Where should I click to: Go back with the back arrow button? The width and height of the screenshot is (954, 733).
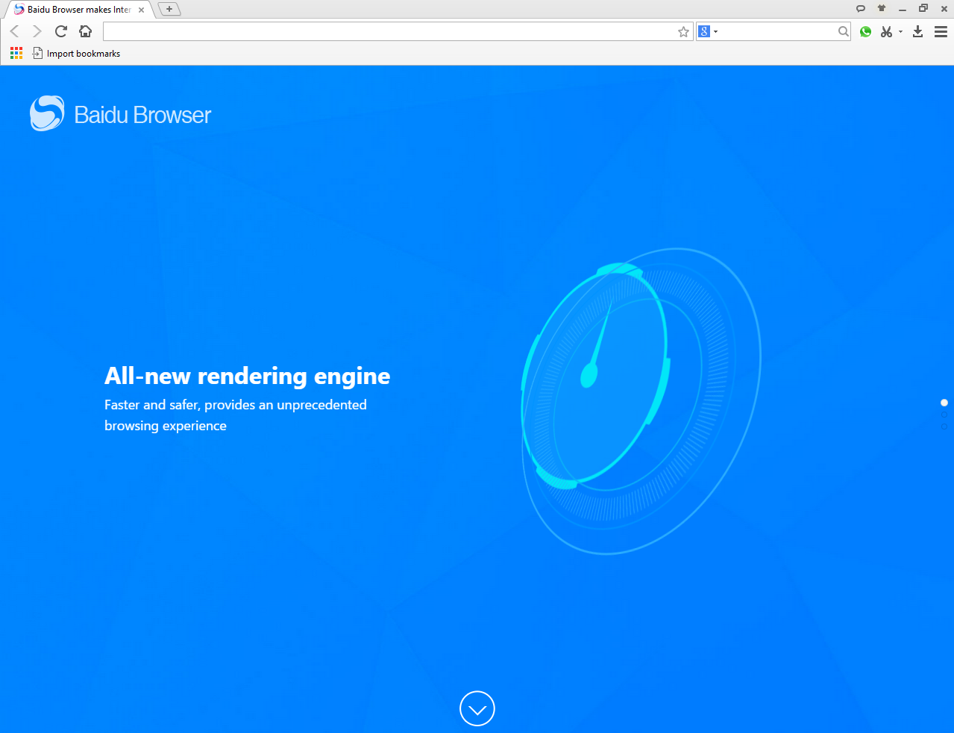13,31
